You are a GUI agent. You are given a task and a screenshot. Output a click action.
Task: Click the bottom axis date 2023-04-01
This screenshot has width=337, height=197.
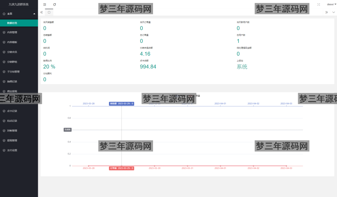pos(220,168)
